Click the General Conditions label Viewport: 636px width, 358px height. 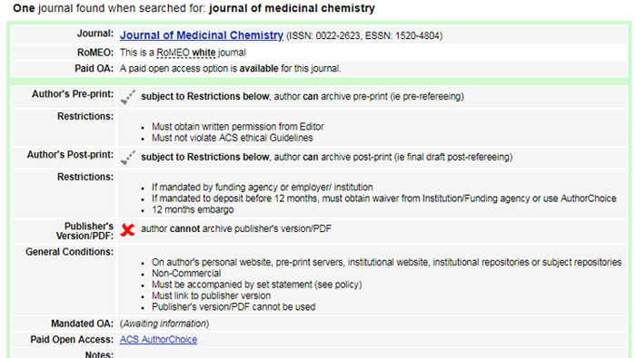(69, 252)
